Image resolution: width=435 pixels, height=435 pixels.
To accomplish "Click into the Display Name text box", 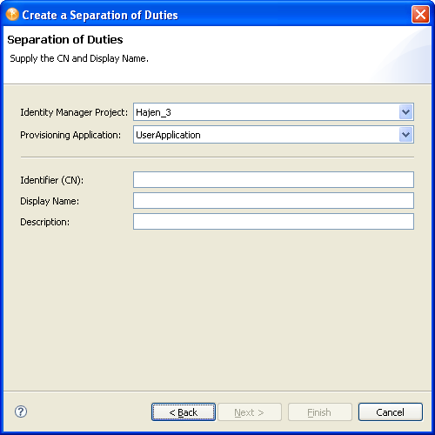I will tap(273, 201).
